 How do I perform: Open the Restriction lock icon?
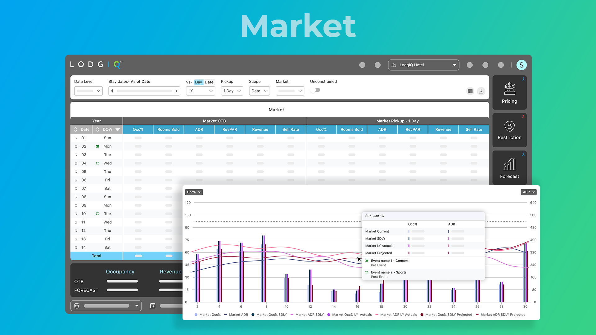pyautogui.click(x=509, y=127)
